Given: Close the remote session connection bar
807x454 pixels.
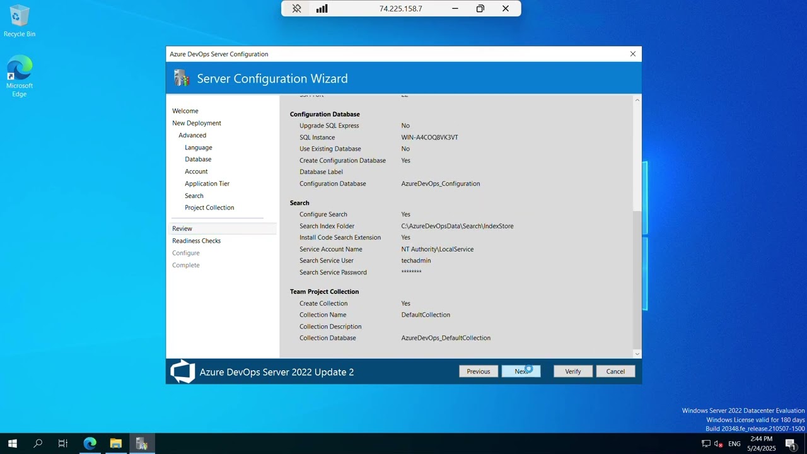Looking at the screenshot, I should point(506,9).
